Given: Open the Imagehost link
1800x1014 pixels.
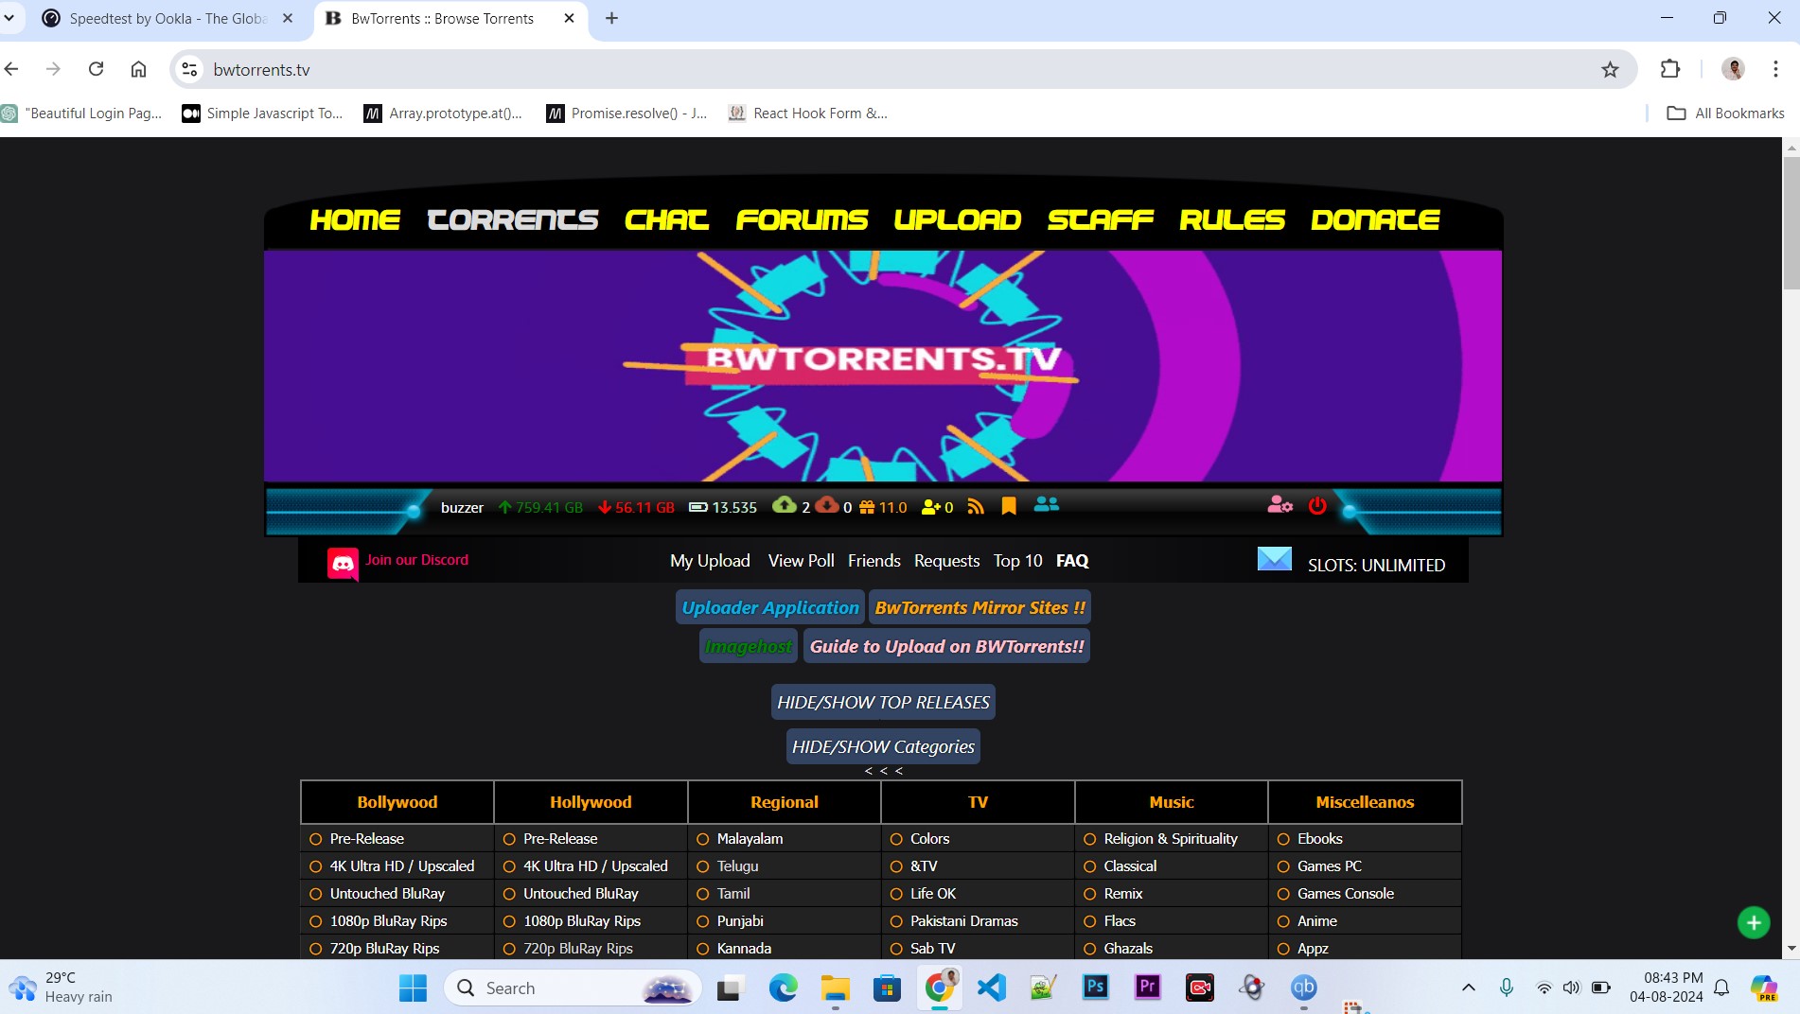Looking at the screenshot, I should pyautogui.click(x=748, y=646).
